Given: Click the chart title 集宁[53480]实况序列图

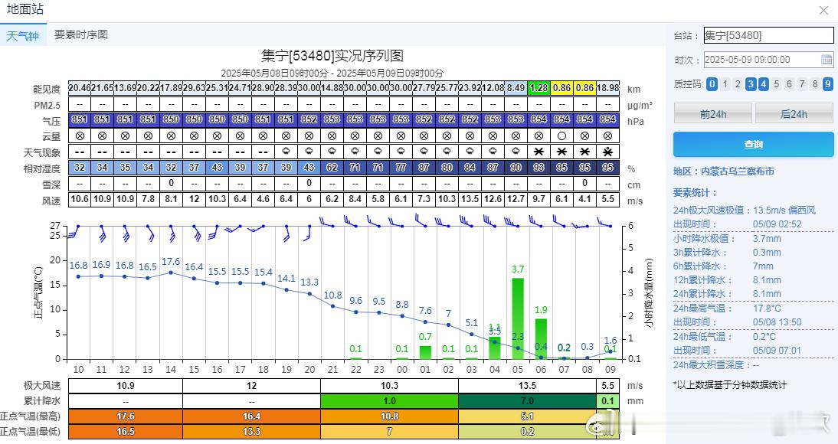Looking at the screenshot, I should click(x=332, y=56).
